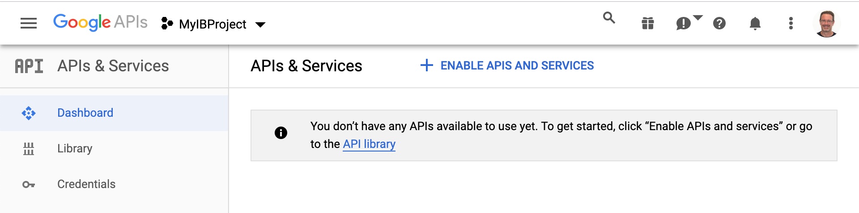Click Enable APIs and Services button

pyautogui.click(x=507, y=66)
